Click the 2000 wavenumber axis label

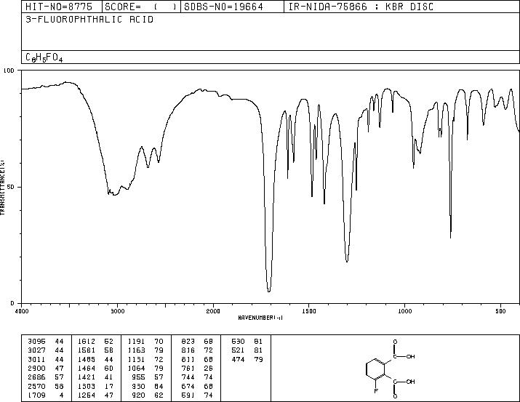213,311
